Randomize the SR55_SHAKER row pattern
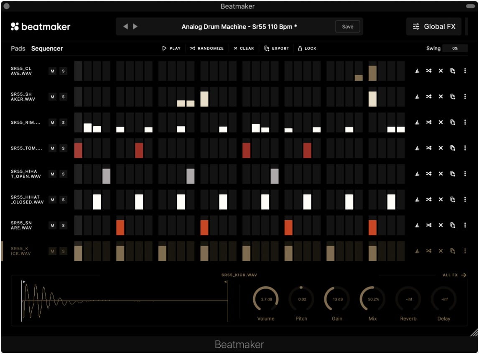The height and width of the screenshot is (354, 479). point(428,97)
